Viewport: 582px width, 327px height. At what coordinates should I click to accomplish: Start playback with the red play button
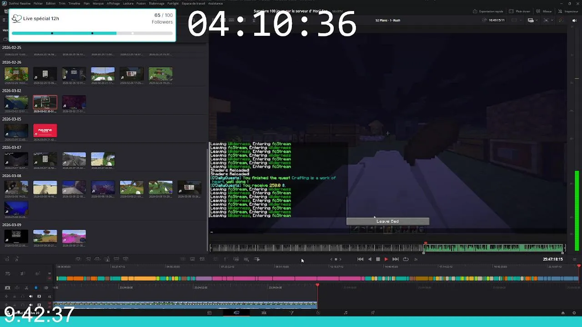point(386,259)
